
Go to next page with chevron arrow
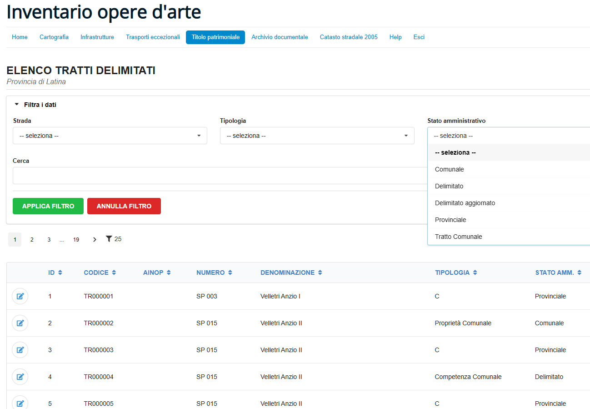coord(95,239)
